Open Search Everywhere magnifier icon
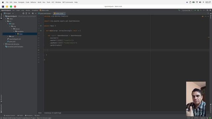The height and width of the screenshot is (119, 212). 207,10
